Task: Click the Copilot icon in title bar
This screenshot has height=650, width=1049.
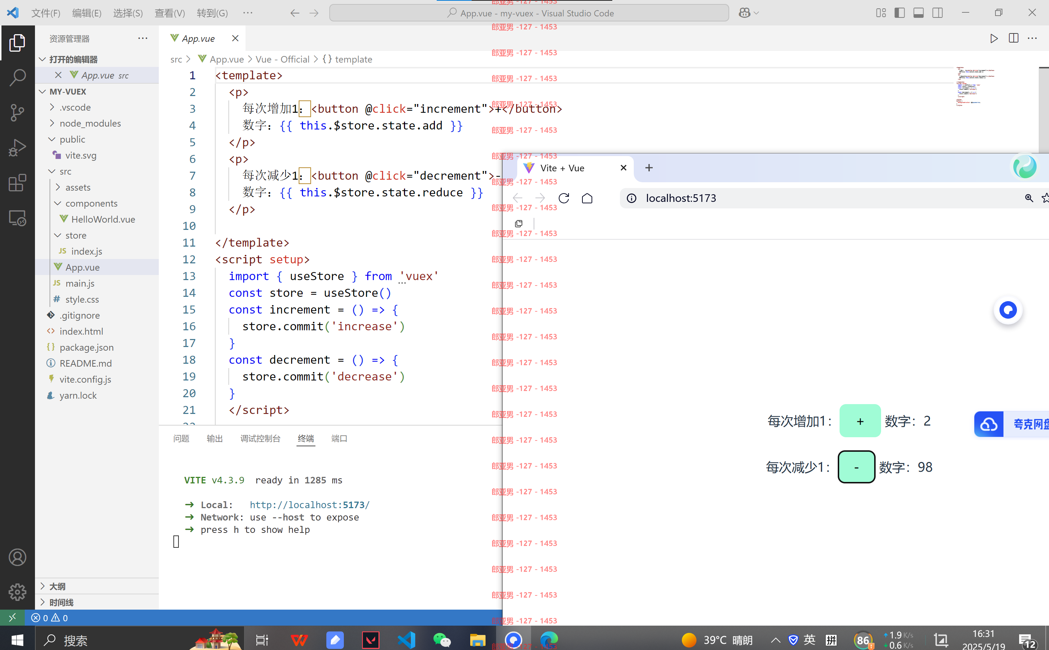Action: point(744,13)
